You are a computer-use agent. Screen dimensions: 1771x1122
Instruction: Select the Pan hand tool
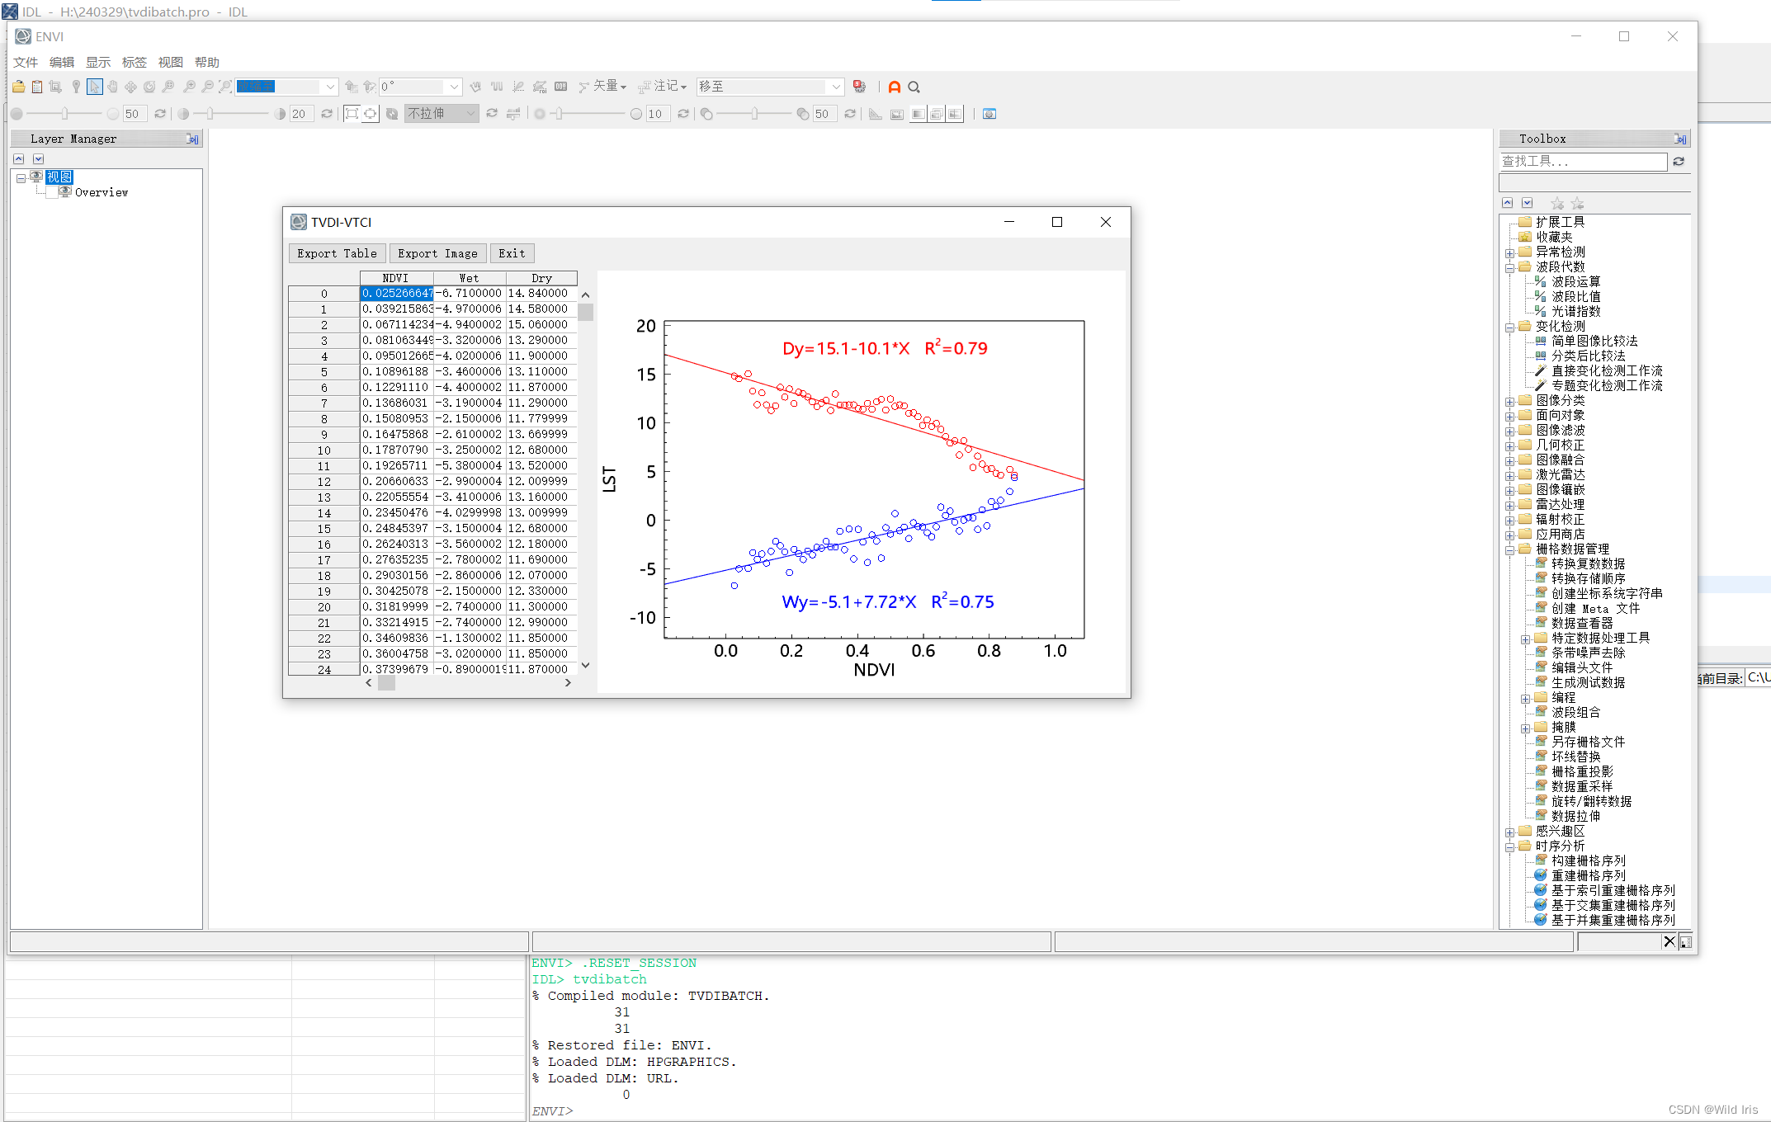click(112, 87)
